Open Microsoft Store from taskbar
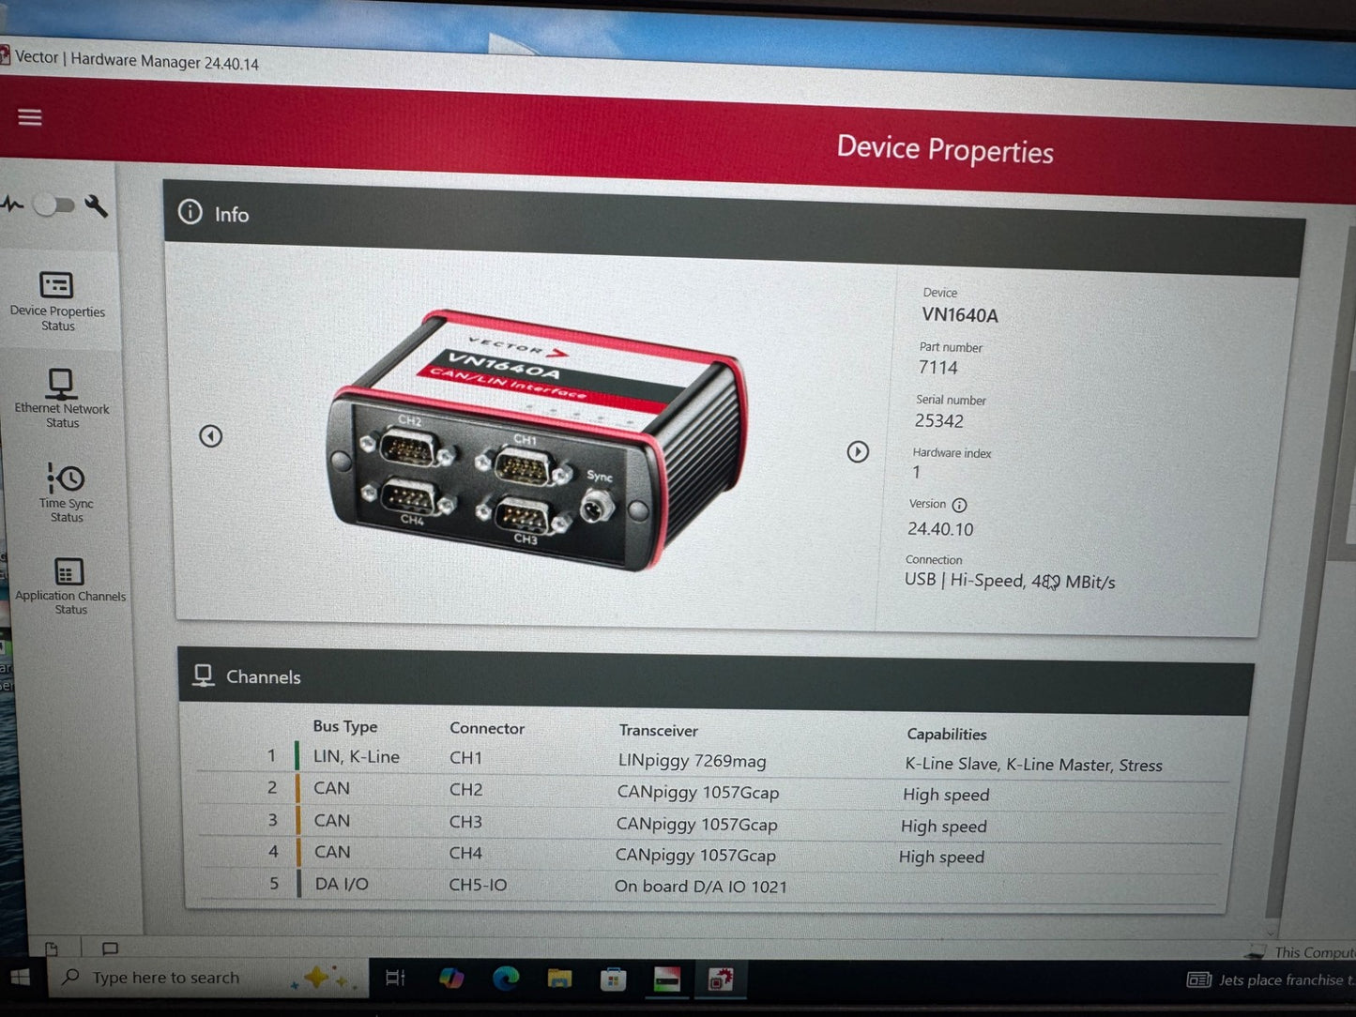 pyautogui.click(x=613, y=980)
